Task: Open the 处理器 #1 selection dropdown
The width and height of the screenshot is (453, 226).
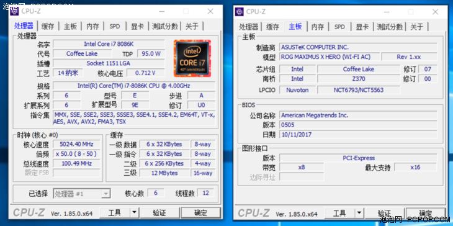Action: (82, 194)
